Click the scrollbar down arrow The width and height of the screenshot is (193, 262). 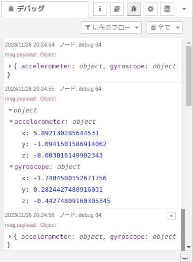tap(189, 247)
